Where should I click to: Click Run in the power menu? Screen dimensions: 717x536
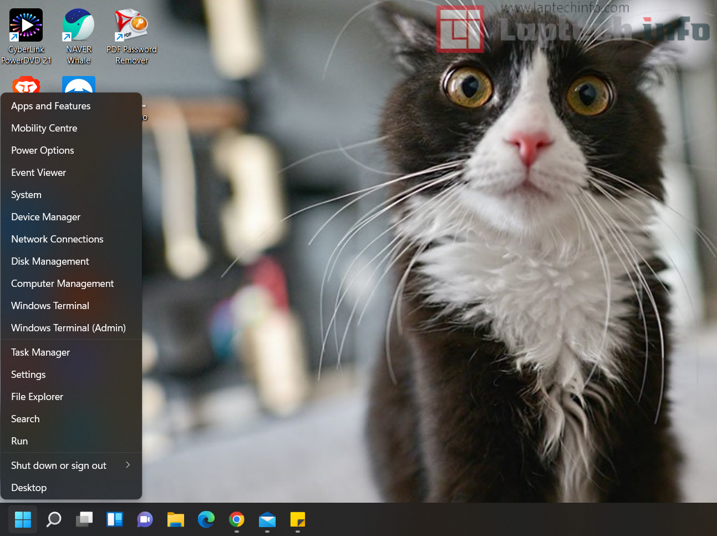[19, 441]
